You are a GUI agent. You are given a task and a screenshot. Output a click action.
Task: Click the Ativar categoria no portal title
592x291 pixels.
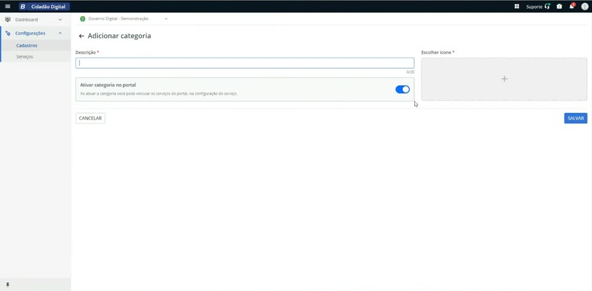click(x=108, y=85)
